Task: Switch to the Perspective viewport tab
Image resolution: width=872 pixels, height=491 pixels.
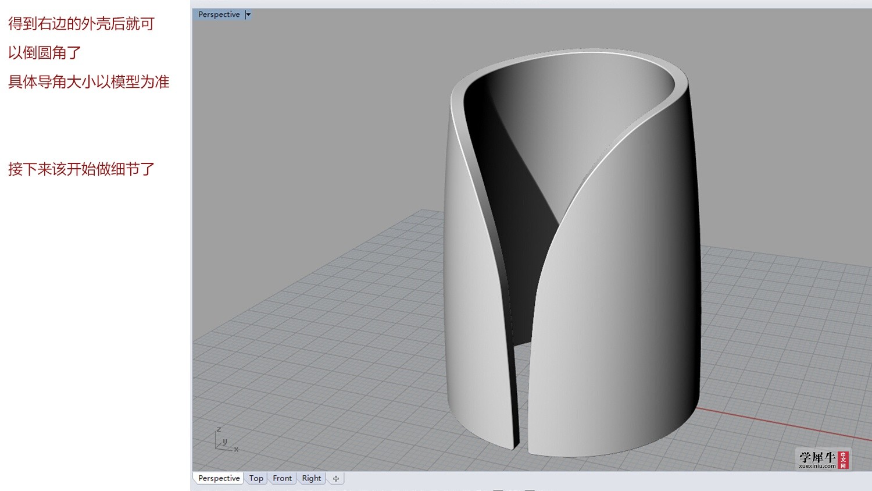Action: pos(219,478)
